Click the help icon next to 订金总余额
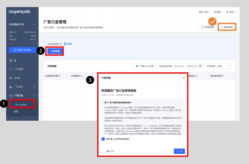This screenshot has height=164, width=249. click(60, 44)
